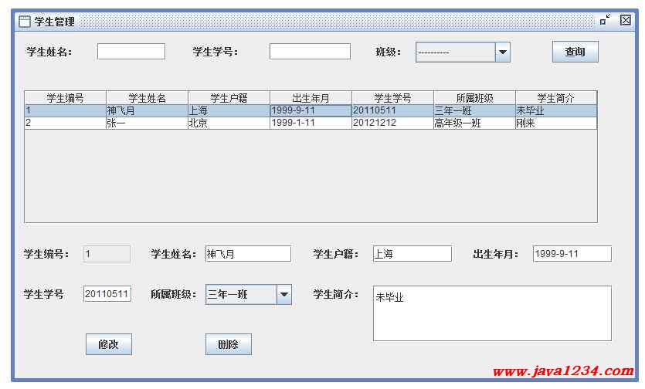Focus the top 学生学号 search field
The height and width of the screenshot is (389, 645).
311,52
